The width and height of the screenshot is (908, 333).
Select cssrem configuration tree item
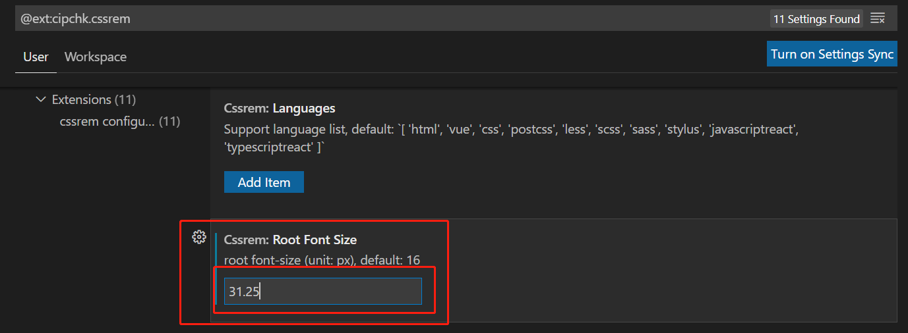tap(120, 122)
